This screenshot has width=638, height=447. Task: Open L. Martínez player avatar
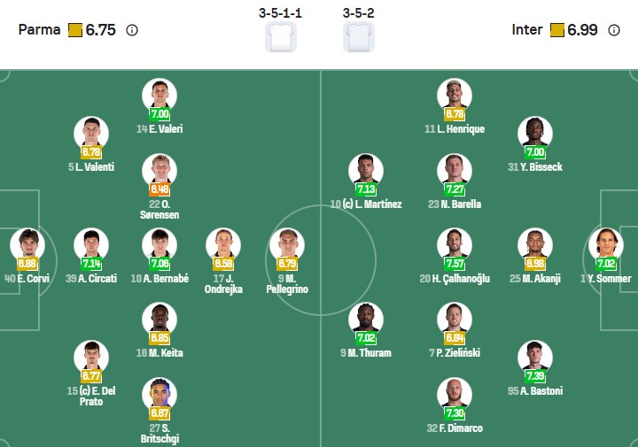365,169
